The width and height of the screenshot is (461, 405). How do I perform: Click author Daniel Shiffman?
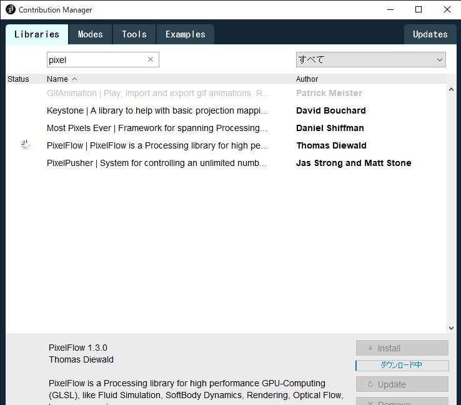click(x=330, y=128)
